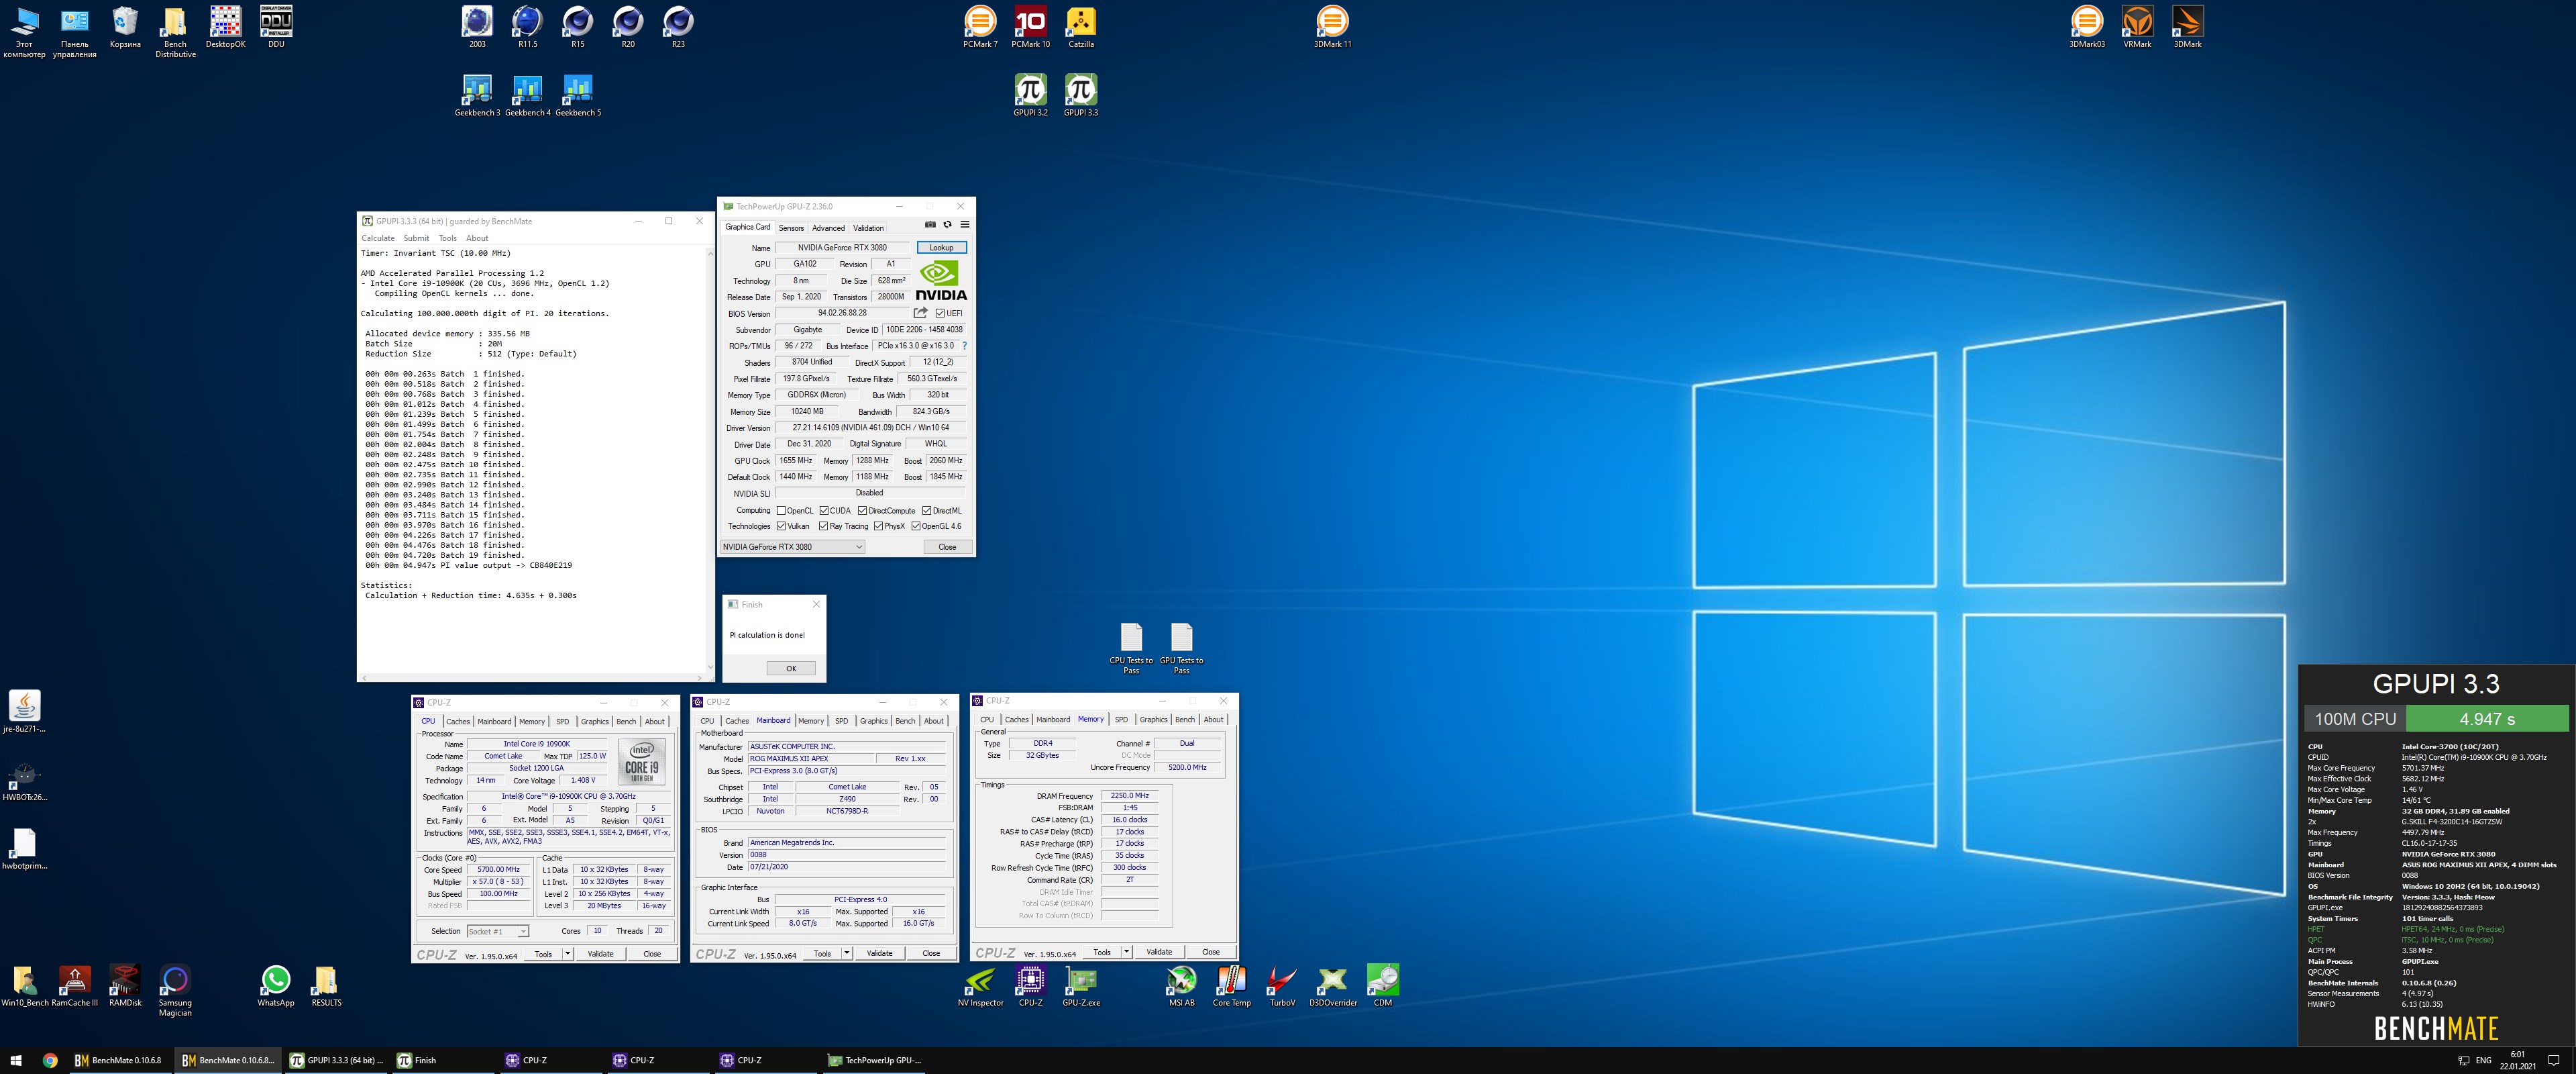Open the TurboV desktop icon

click(1282, 986)
